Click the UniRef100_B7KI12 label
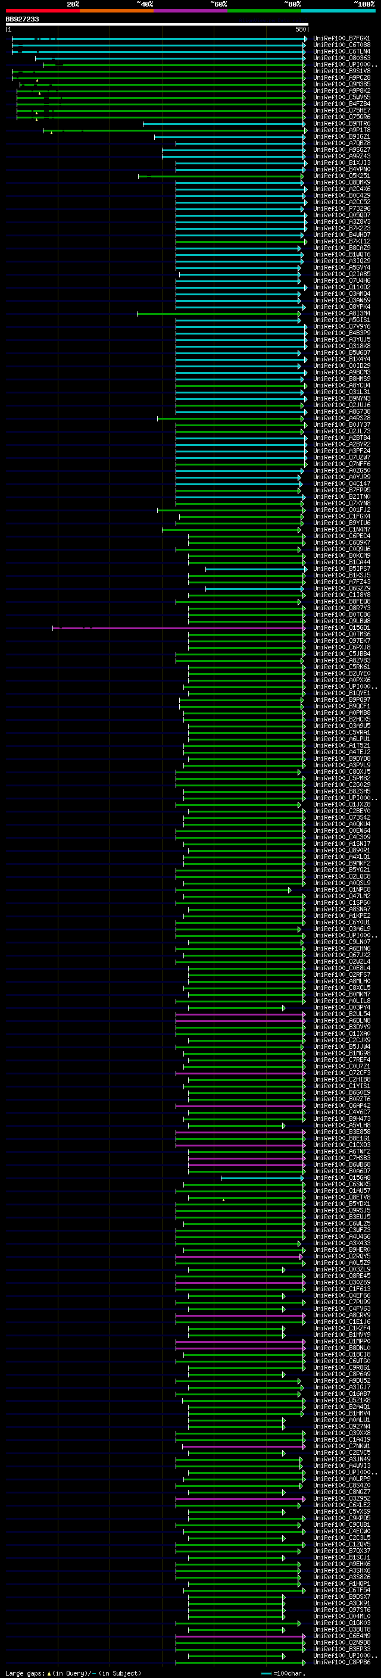 341,242
